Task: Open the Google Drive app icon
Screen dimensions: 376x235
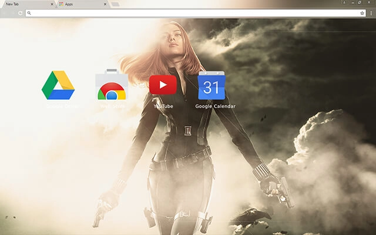Action: coord(58,85)
